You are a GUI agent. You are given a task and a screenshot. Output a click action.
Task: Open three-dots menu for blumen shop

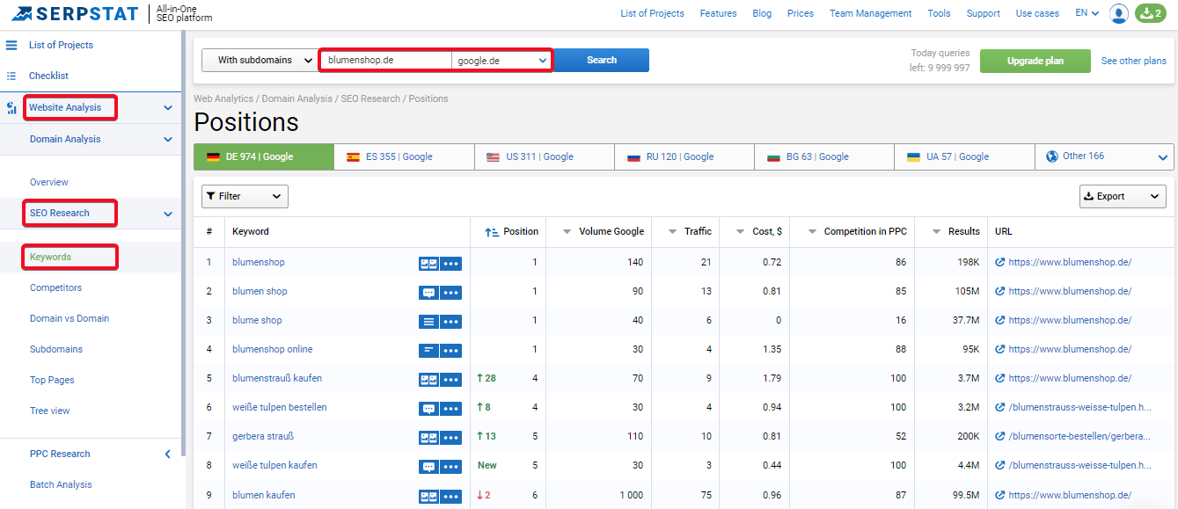450,292
